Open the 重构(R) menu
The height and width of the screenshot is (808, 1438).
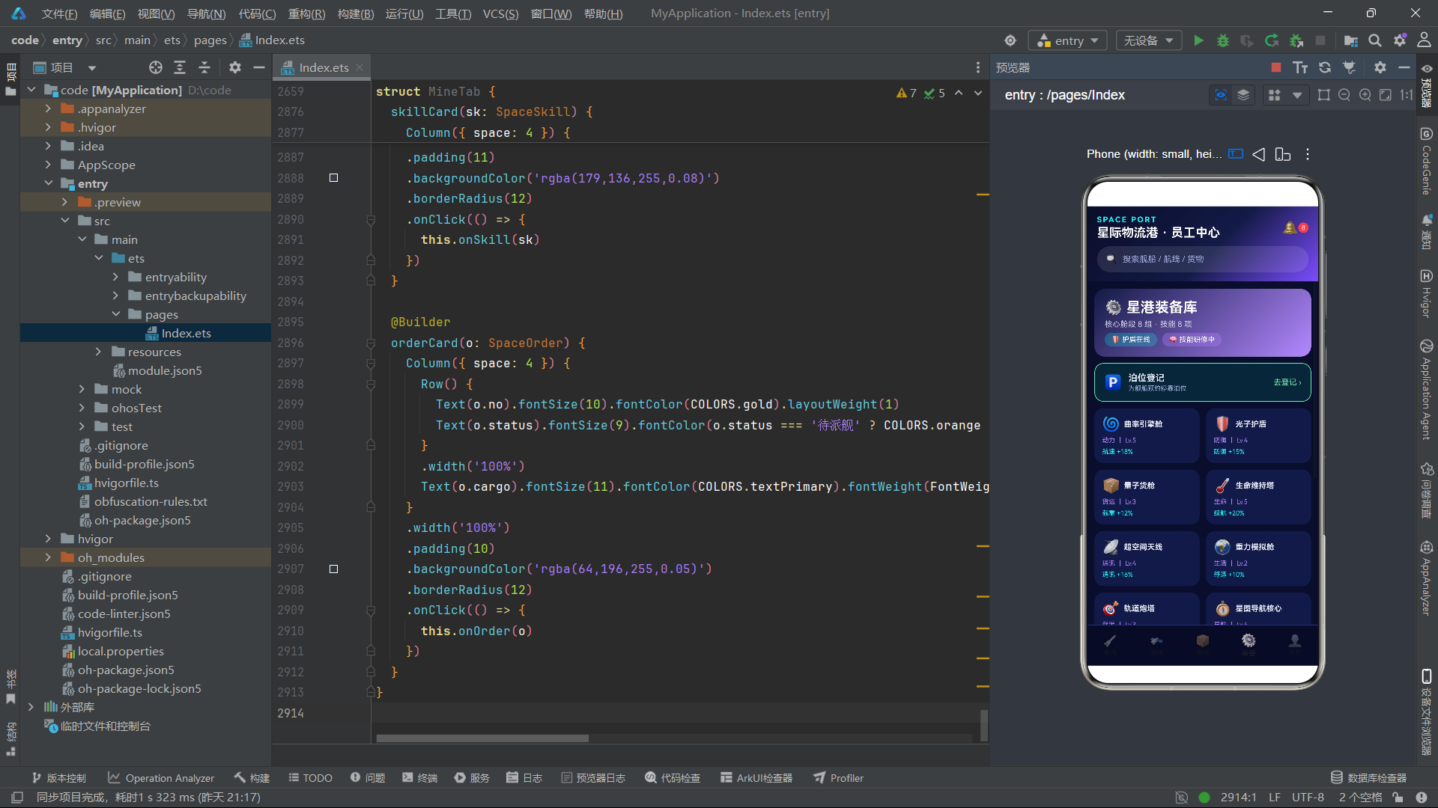(x=306, y=13)
